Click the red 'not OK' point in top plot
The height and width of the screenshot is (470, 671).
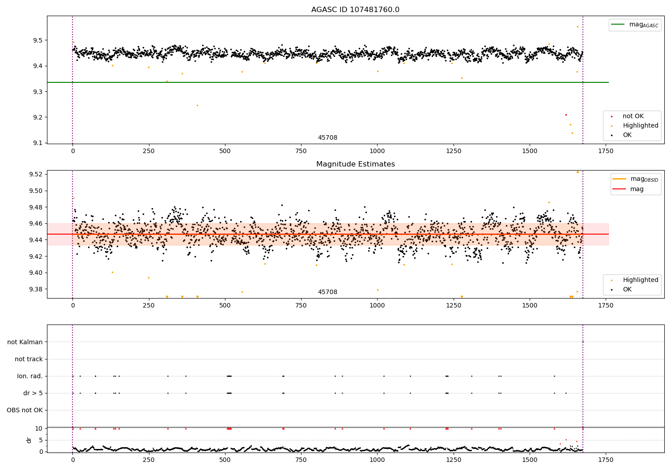566,115
